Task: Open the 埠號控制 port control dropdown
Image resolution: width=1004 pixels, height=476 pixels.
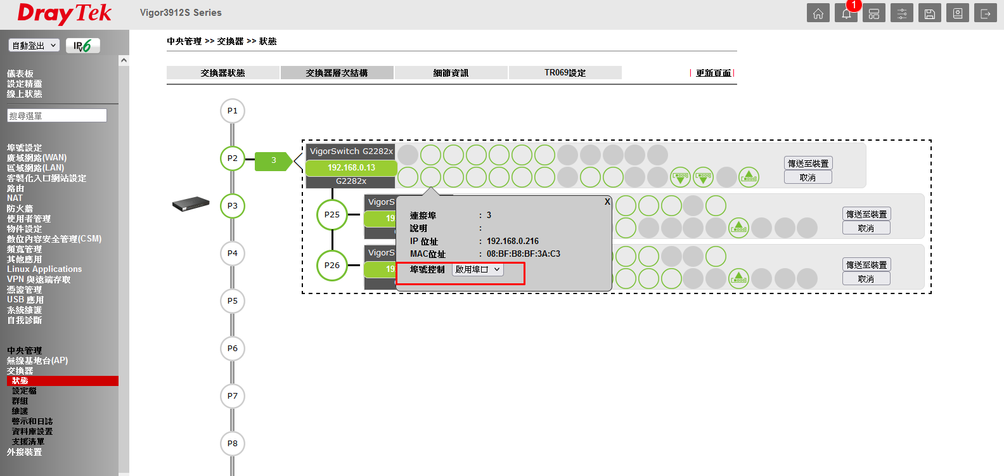Action: coord(478,269)
